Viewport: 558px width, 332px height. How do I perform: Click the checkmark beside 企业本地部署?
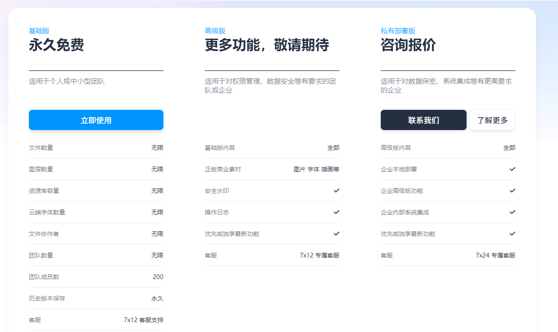coord(512,169)
